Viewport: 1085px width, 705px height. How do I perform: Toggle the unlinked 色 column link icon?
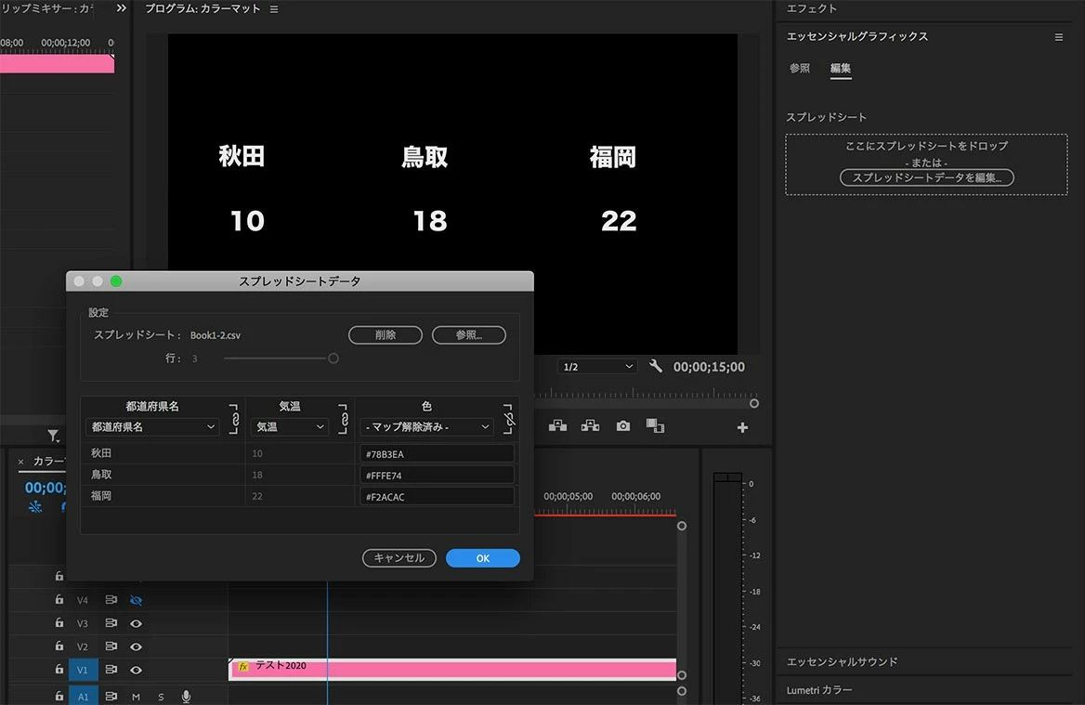pyautogui.click(x=509, y=419)
